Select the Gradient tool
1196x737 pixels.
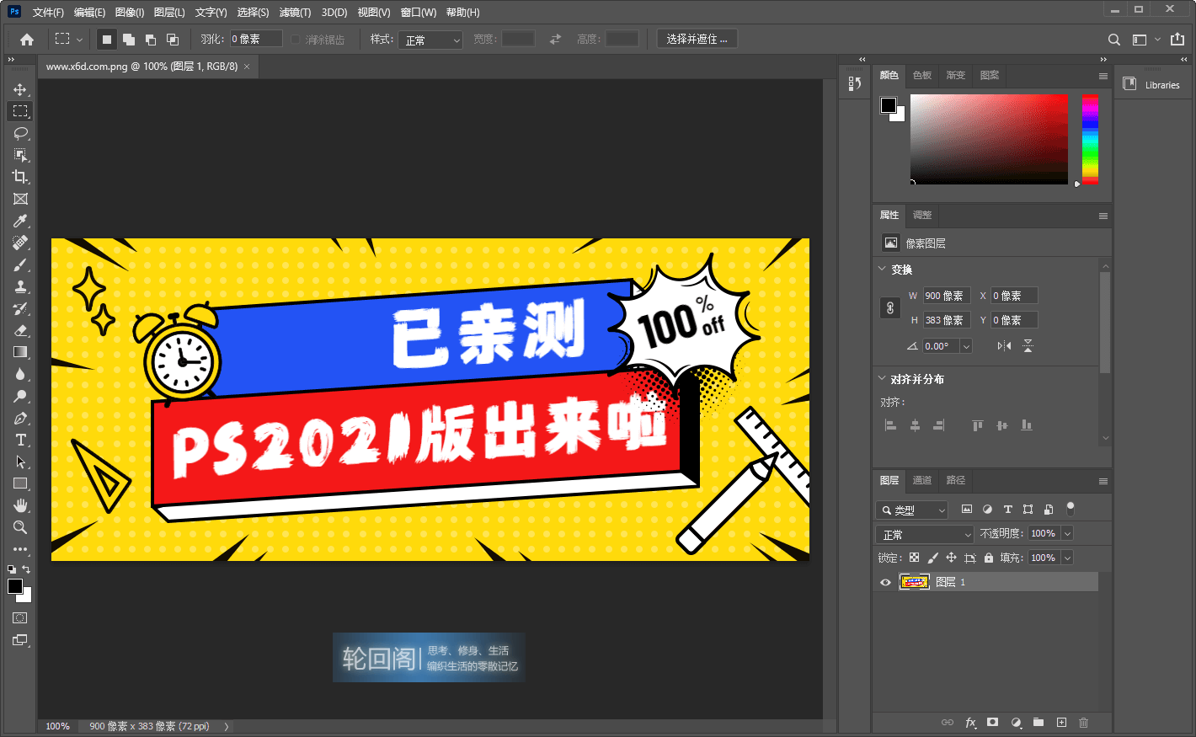point(20,352)
